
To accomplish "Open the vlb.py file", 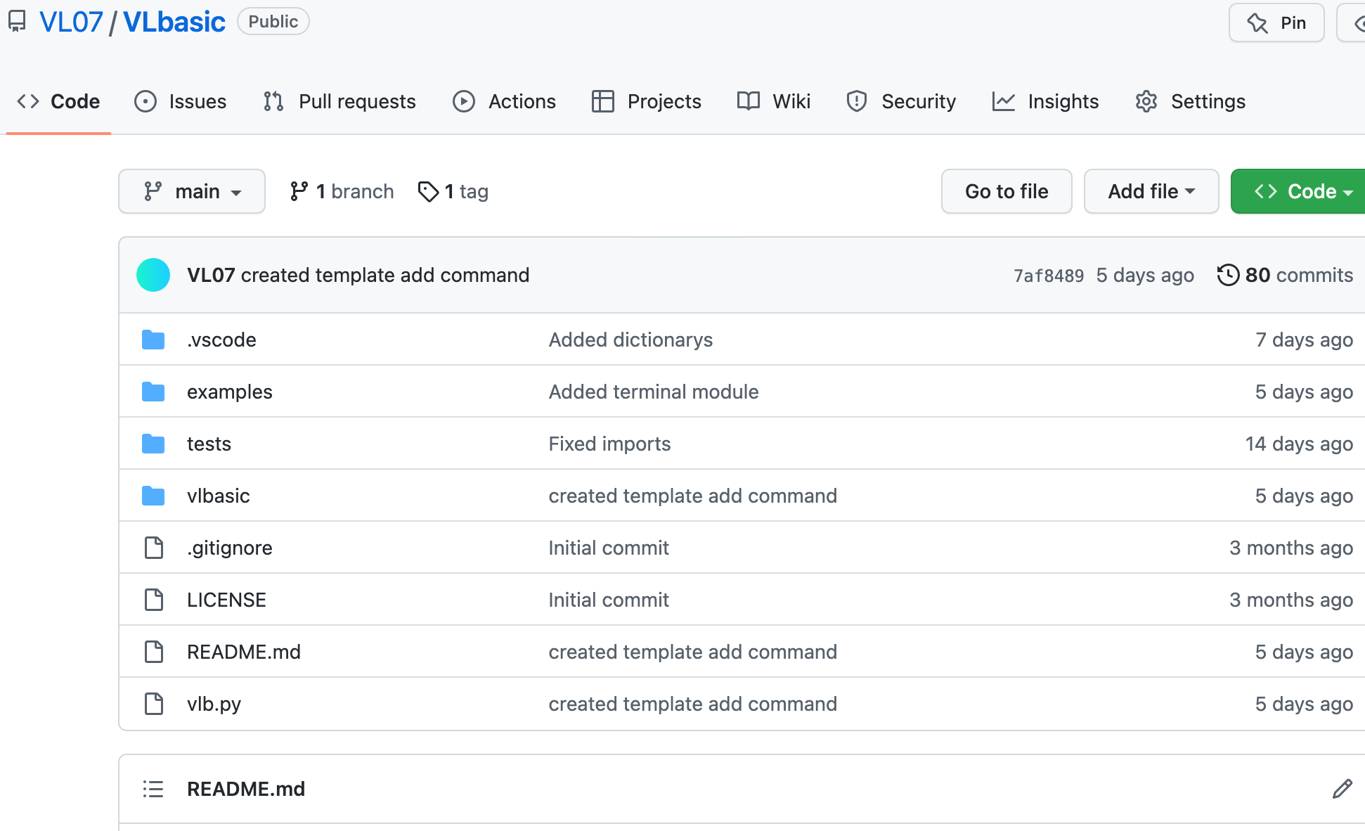I will tap(214, 704).
